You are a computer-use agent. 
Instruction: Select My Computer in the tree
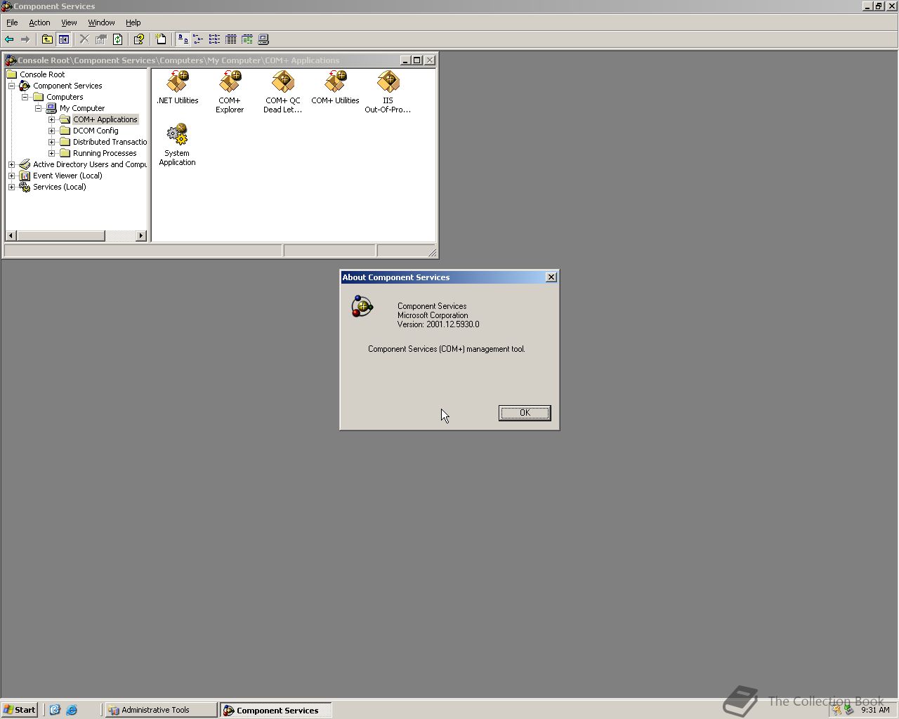82,108
